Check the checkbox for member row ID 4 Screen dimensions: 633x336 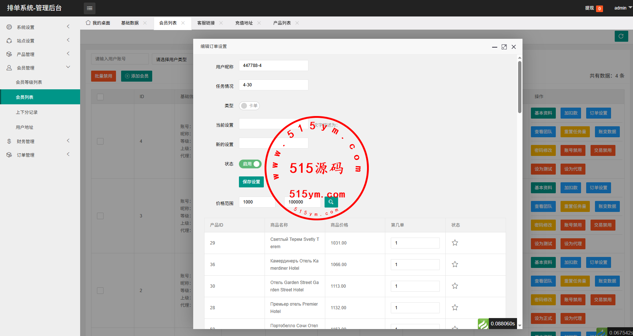[x=100, y=141]
